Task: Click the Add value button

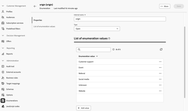Action: (x=83, y=108)
